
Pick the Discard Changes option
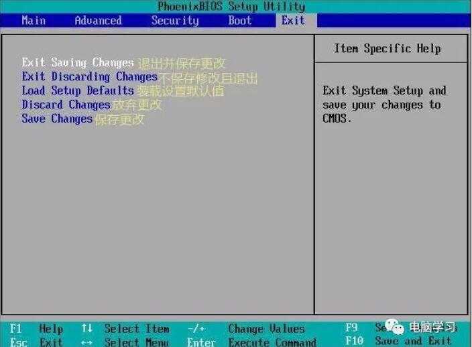point(66,105)
